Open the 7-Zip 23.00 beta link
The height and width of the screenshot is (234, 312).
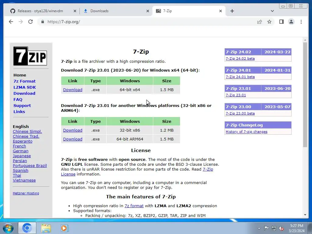pyautogui.click(x=240, y=113)
